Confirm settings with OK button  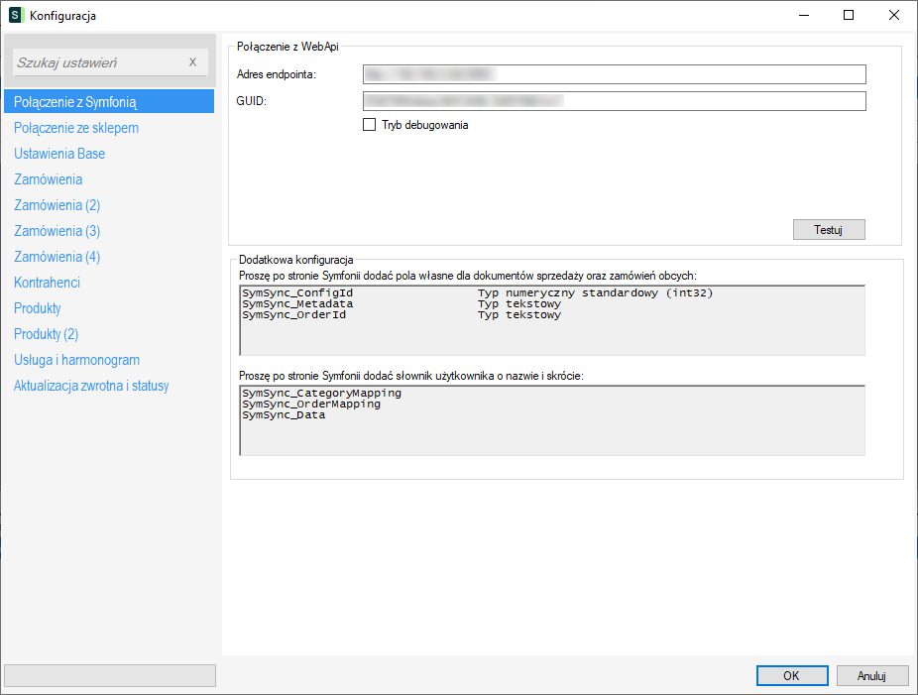791,675
